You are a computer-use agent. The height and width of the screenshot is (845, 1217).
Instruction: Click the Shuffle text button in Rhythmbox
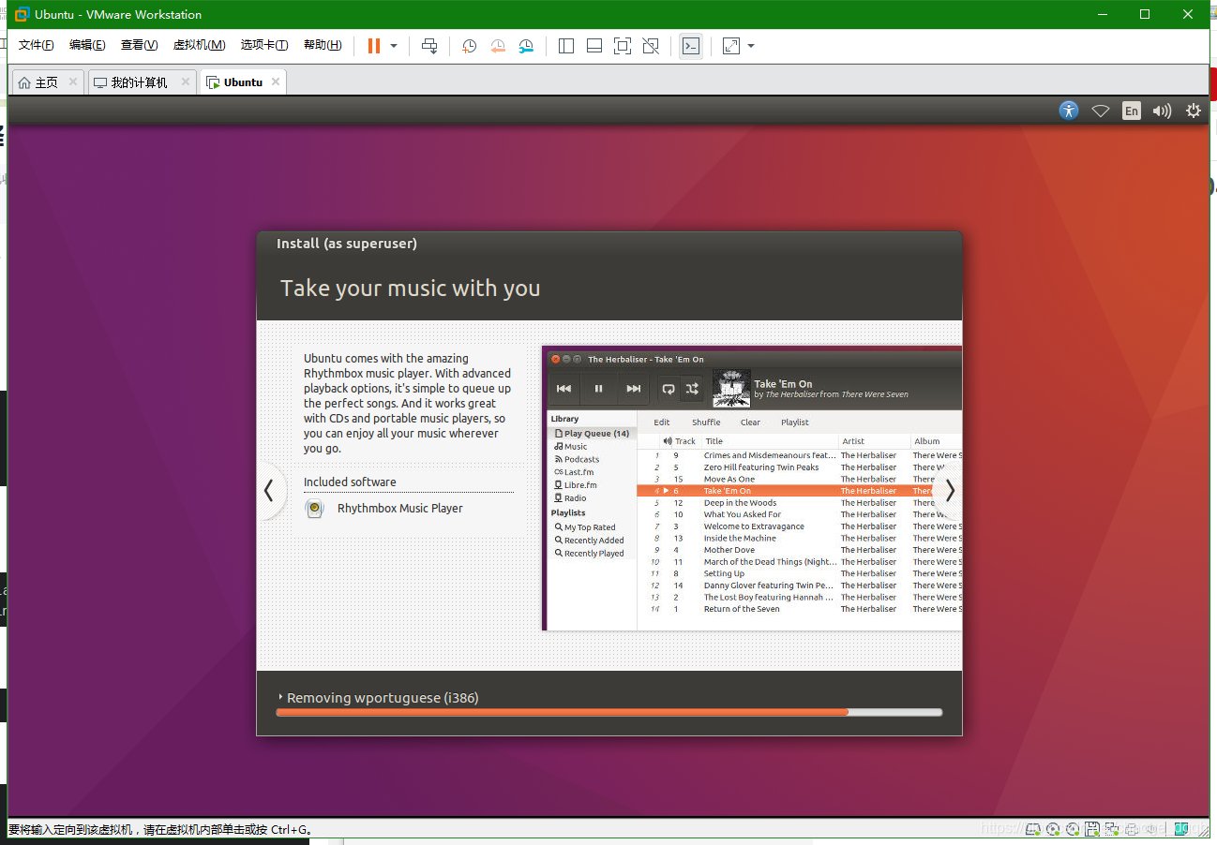coord(706,422)
